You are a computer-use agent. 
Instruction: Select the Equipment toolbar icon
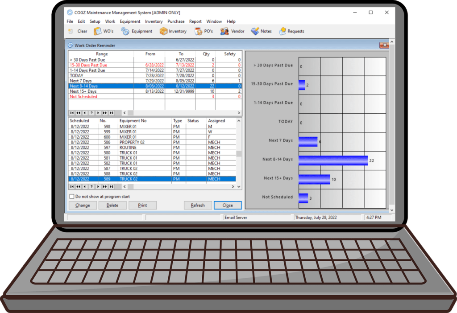137,31
